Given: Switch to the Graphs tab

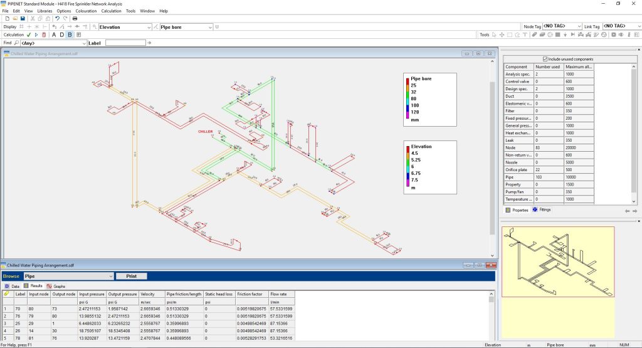Looking at the screenshot, I should [55, 286].
